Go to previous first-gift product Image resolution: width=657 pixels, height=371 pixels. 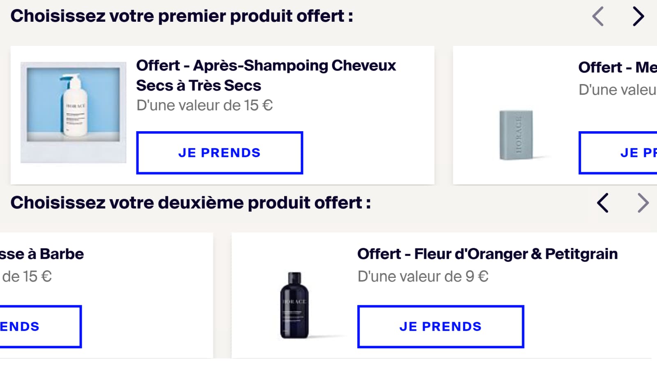click(x=598, y=16)
